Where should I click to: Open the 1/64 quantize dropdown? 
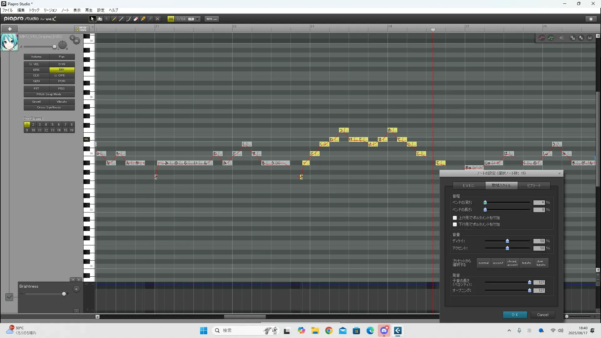click(x=197, y=19)
